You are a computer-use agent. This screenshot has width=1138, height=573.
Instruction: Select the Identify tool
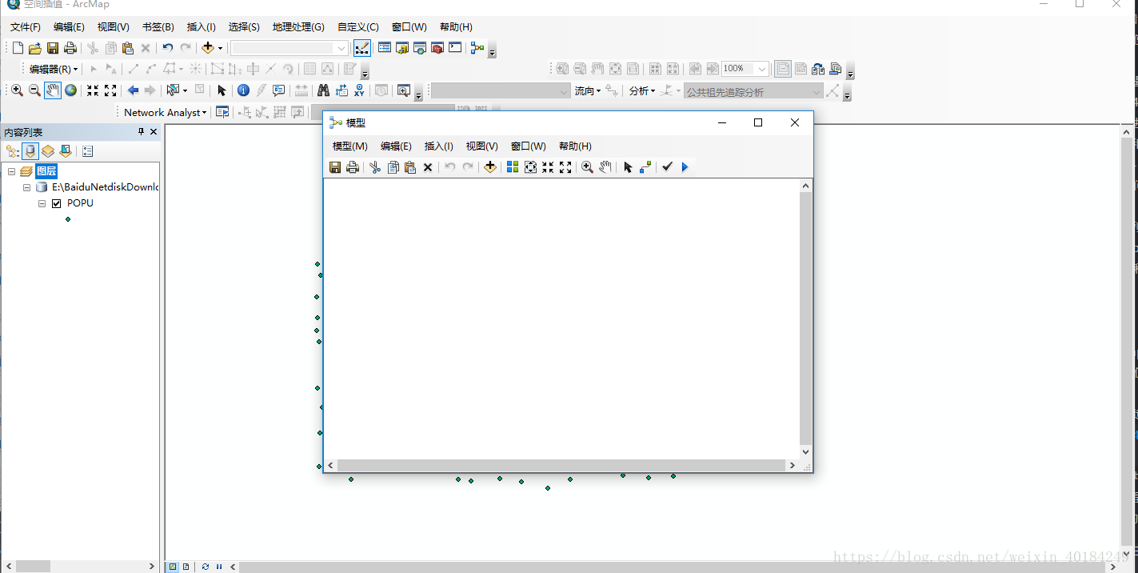pos(244,90)
